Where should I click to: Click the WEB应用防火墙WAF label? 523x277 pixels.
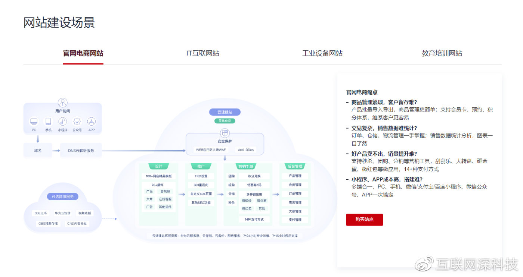click(211, 149)
